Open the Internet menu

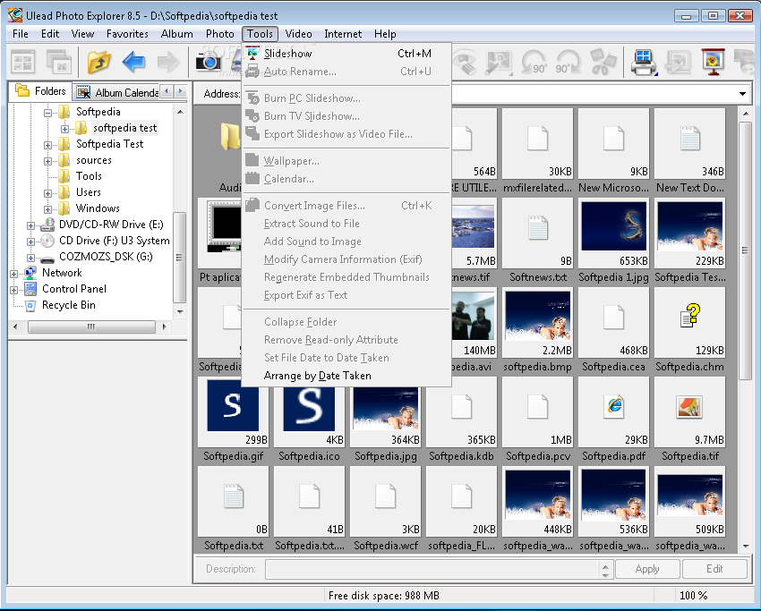click(343, 34)
